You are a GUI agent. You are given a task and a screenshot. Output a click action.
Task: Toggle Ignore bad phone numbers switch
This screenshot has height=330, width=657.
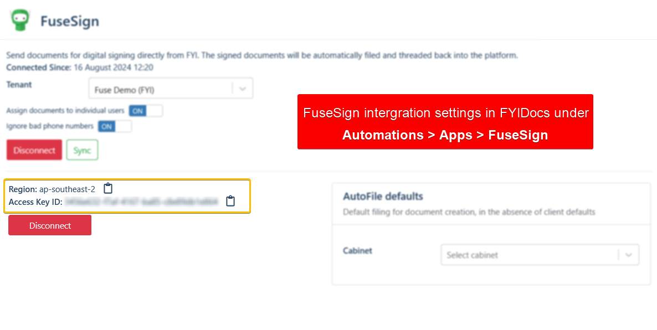[x=115, y=126]
